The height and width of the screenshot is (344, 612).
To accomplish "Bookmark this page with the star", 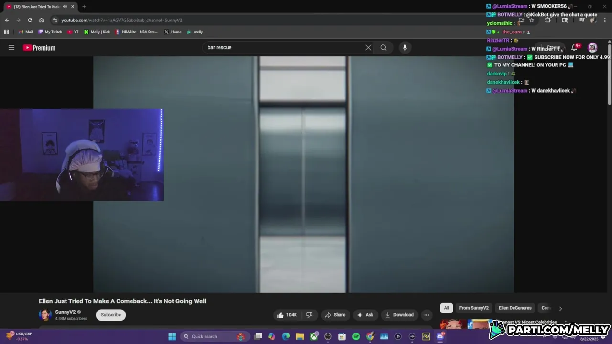I will point(531,20).
